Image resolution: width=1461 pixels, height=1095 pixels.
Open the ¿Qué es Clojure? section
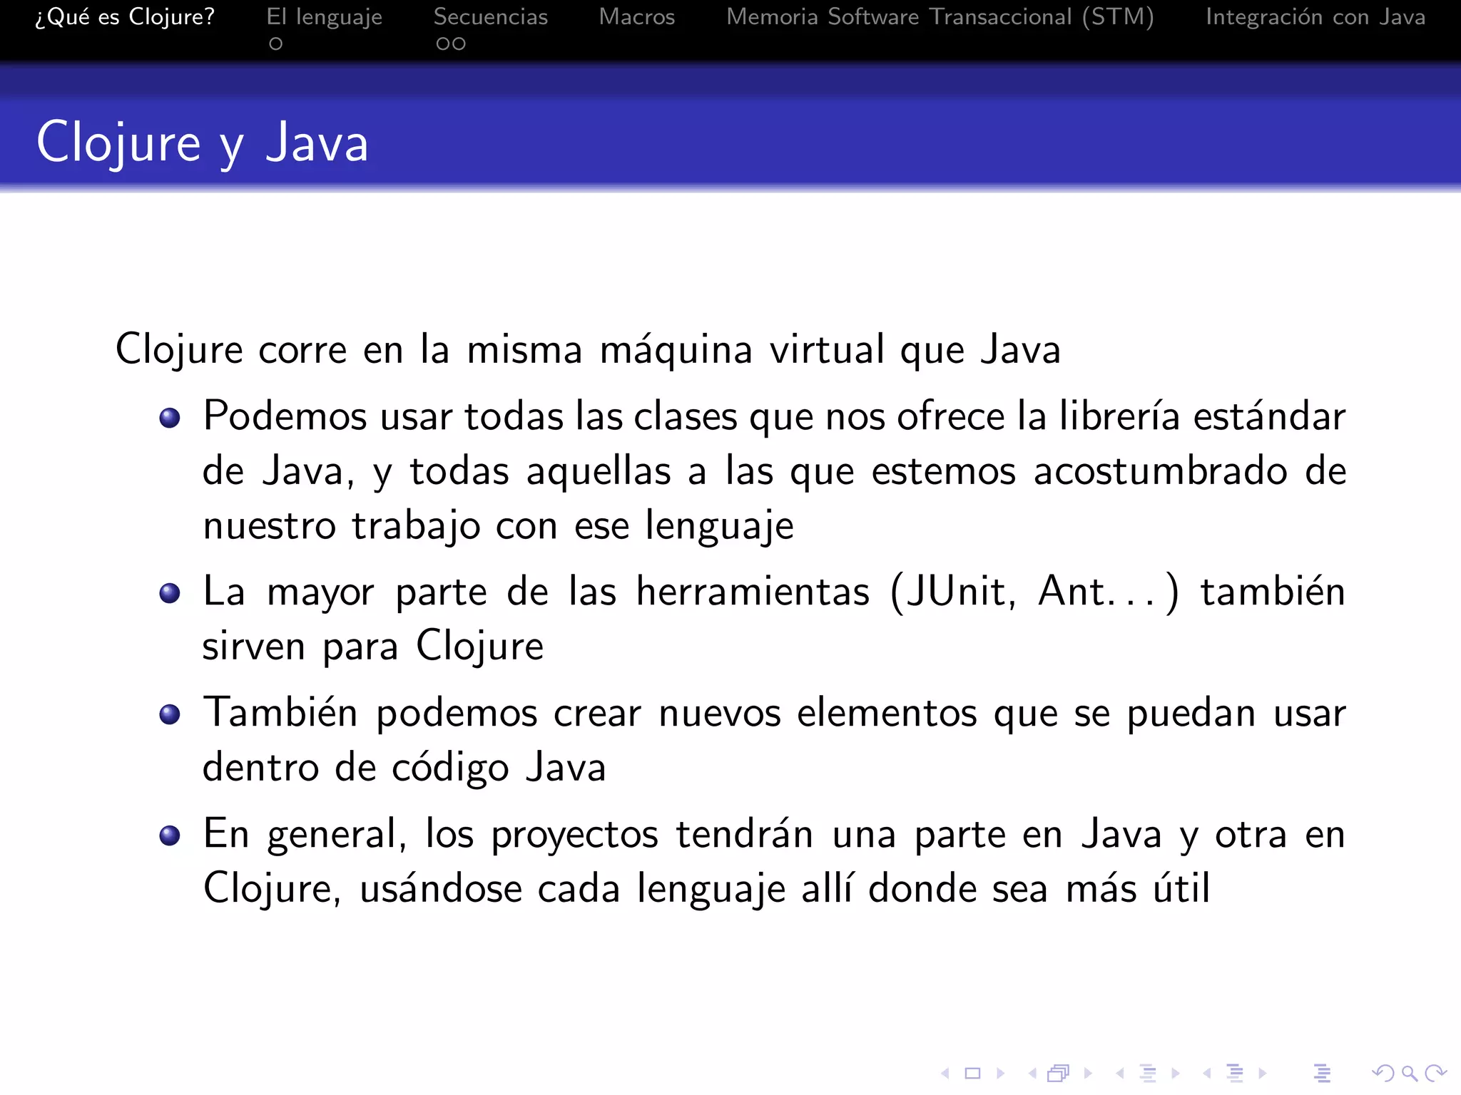coord(125,17)
